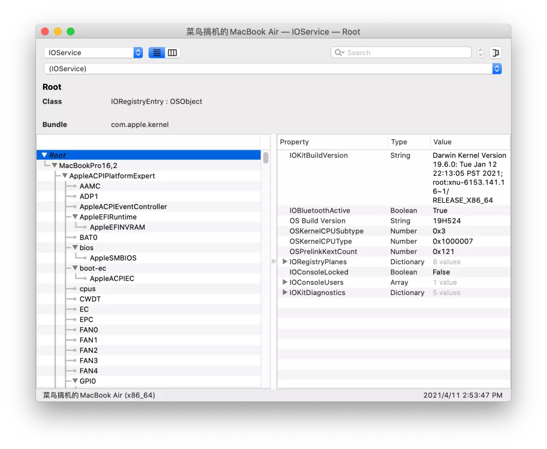This screenshot has width=547, height=449.
Task: Select the FAN3 entry
Action: 89,360
